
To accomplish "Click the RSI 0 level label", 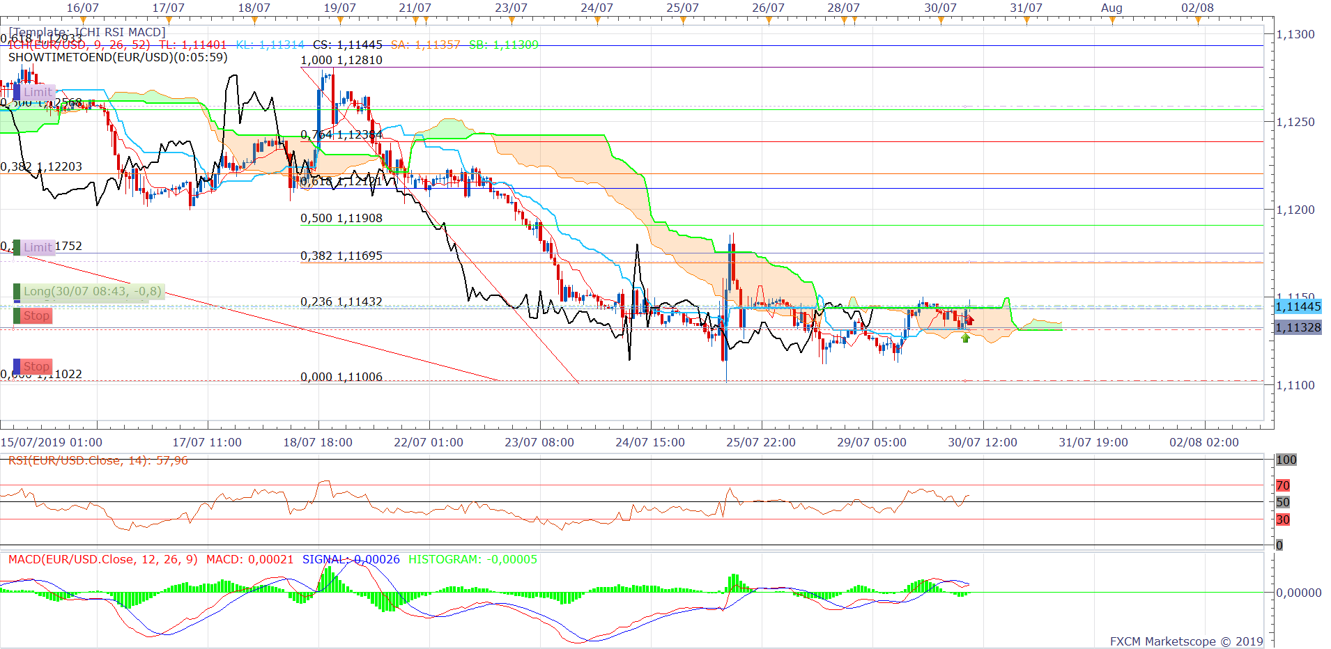I will pos(1279,545).
